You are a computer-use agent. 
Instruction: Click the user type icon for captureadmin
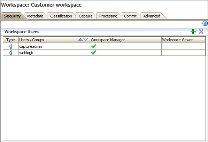11,46
